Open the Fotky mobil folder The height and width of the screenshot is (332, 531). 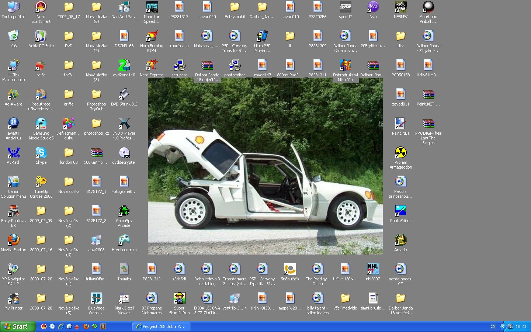coord(235,7)
